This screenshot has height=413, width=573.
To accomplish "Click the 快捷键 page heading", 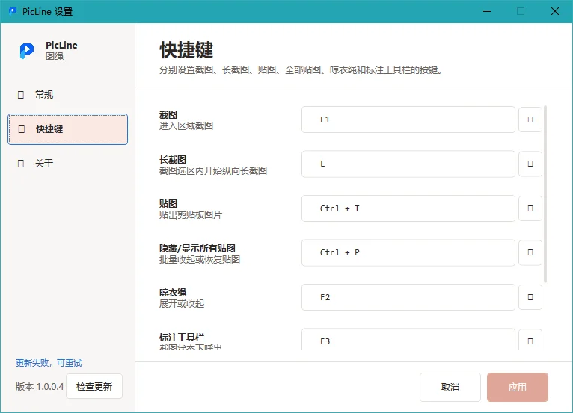I will coord(186,49).
